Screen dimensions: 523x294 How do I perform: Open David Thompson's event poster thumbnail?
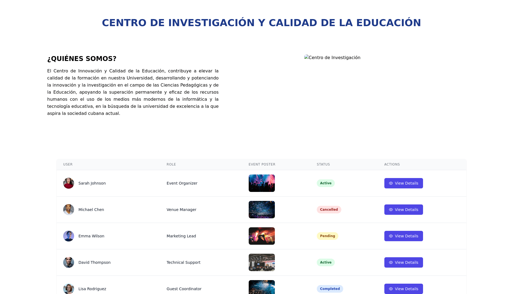click(261, 262)
